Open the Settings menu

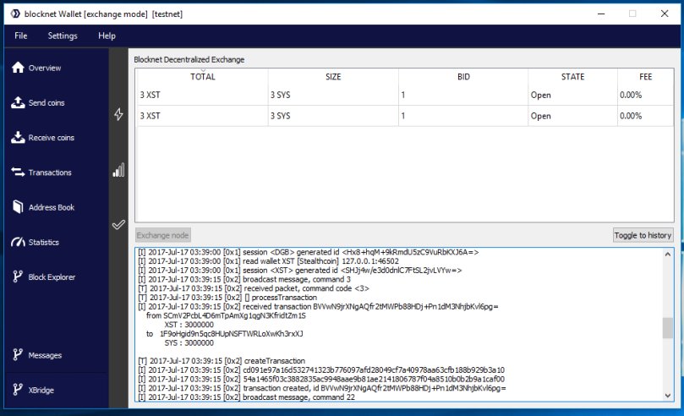tap(63, 36)
